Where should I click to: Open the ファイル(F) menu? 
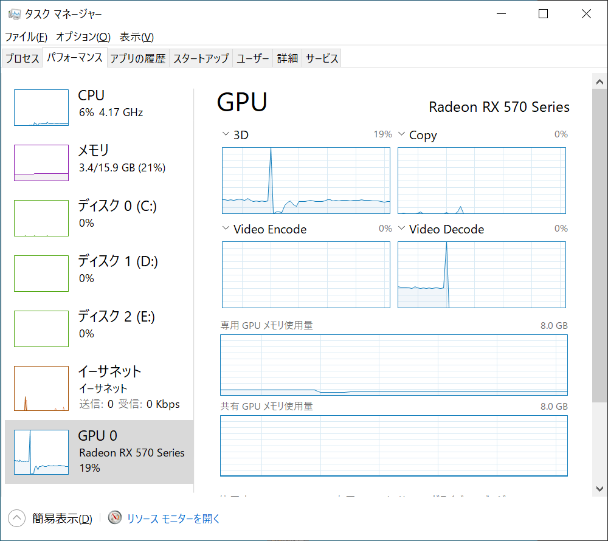point(26,36)
